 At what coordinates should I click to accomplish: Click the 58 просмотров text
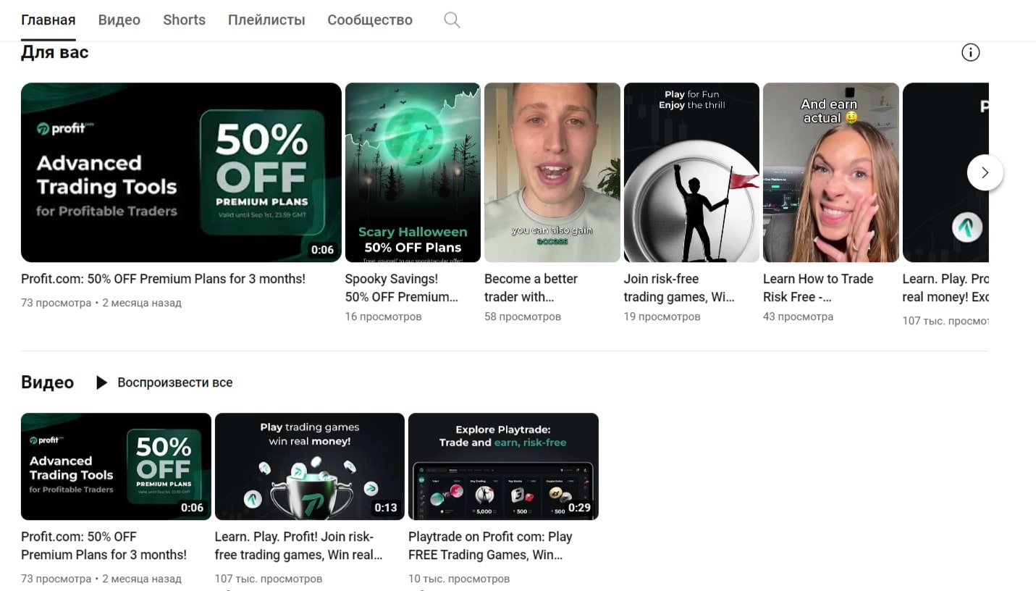pyautogui.click(x=523, y=317)
